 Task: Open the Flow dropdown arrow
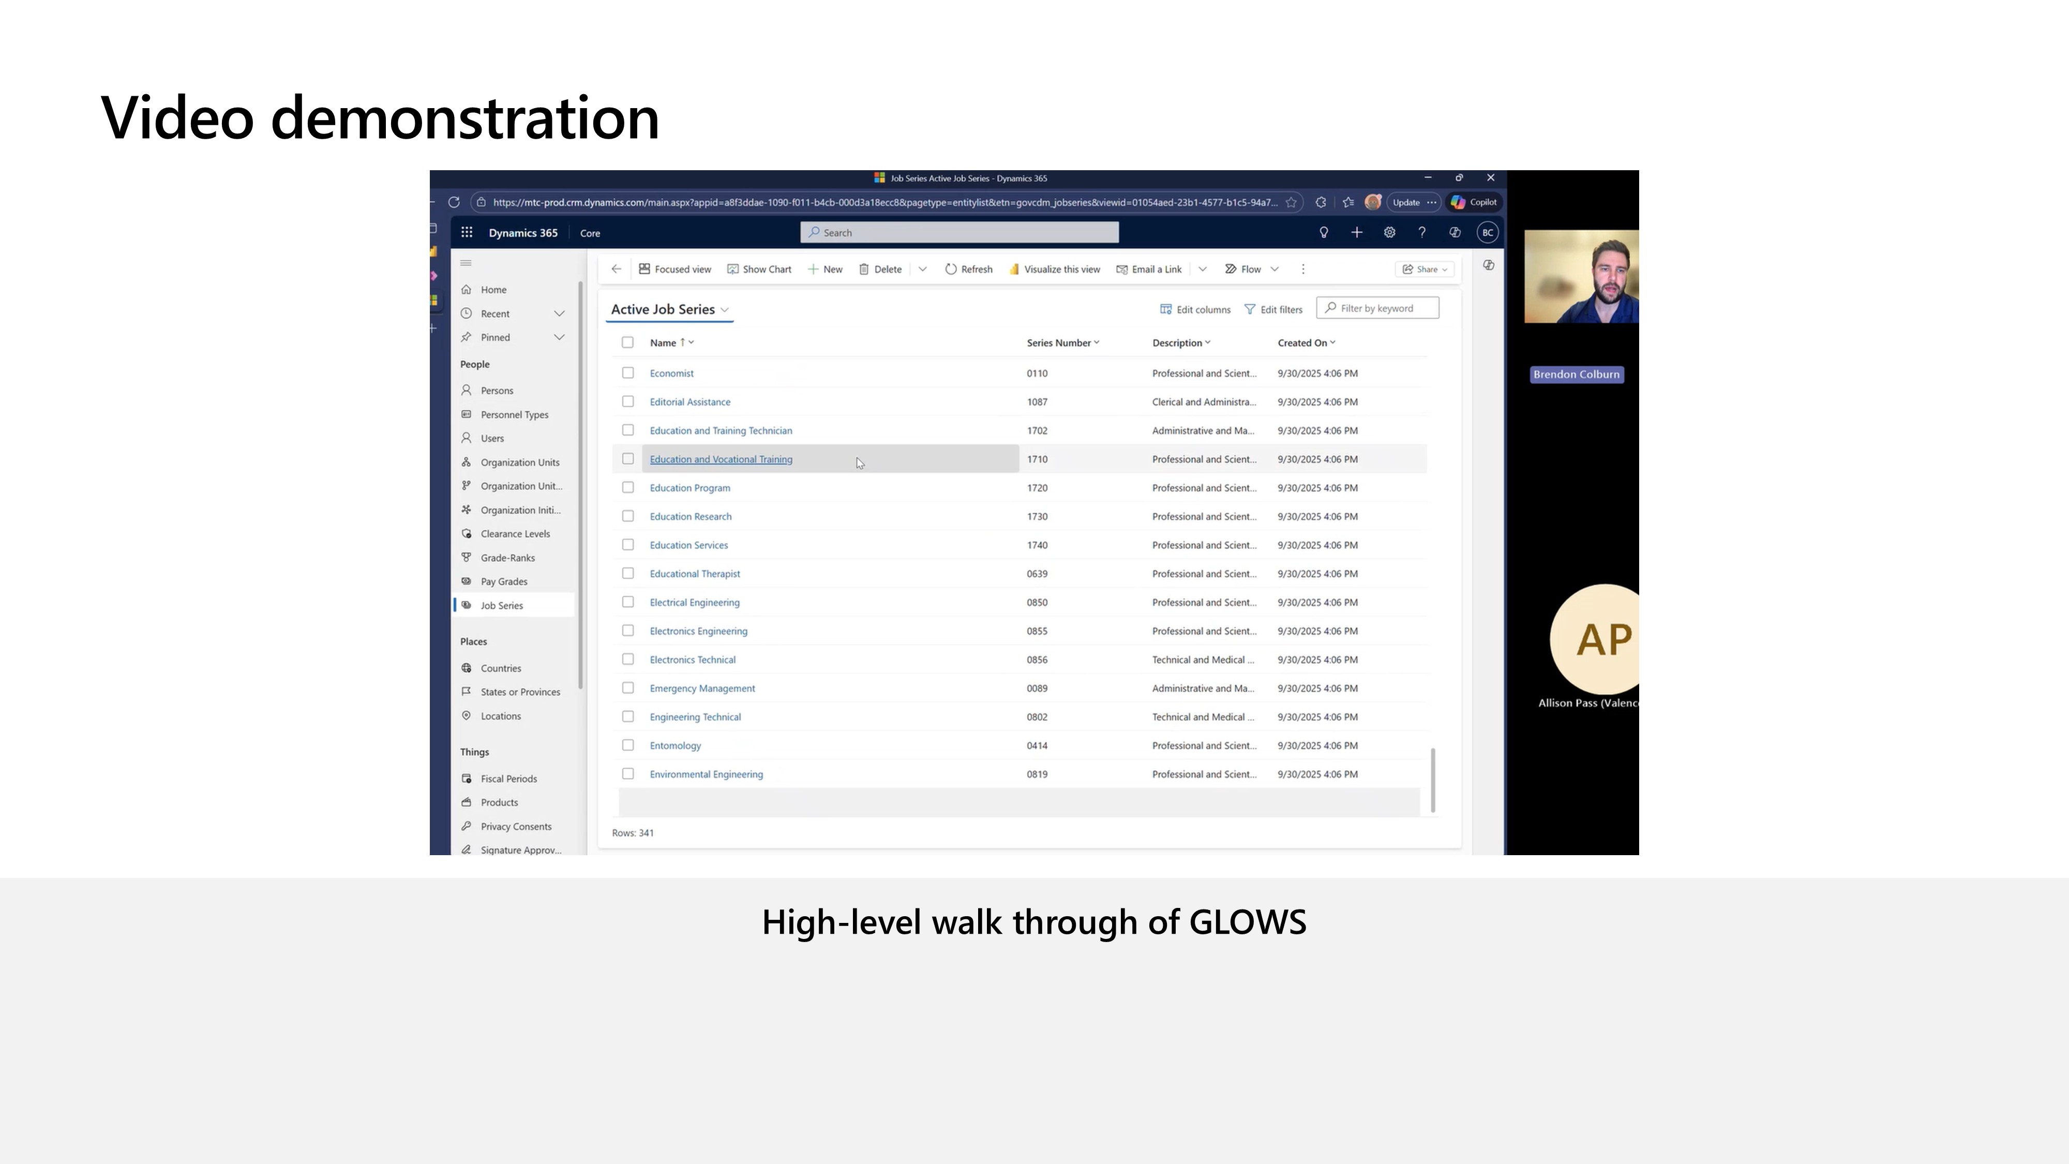1275,270
